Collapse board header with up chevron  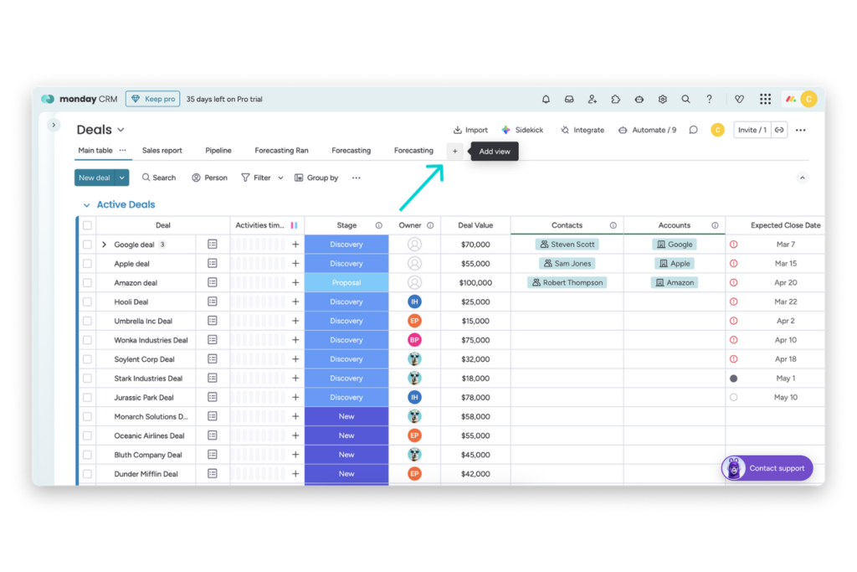[802, 178]
